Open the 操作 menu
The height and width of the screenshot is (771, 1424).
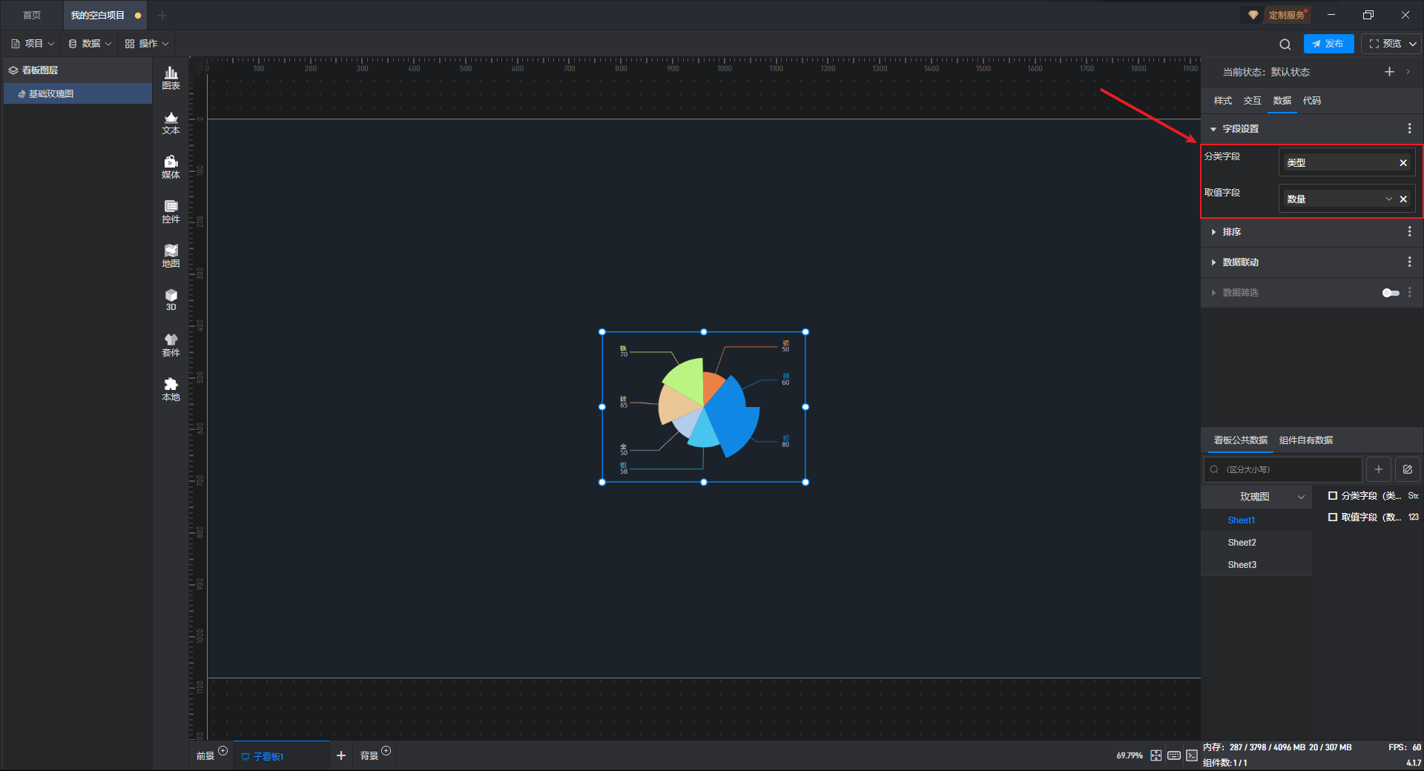pyautogui.click(x=147, y=44)
